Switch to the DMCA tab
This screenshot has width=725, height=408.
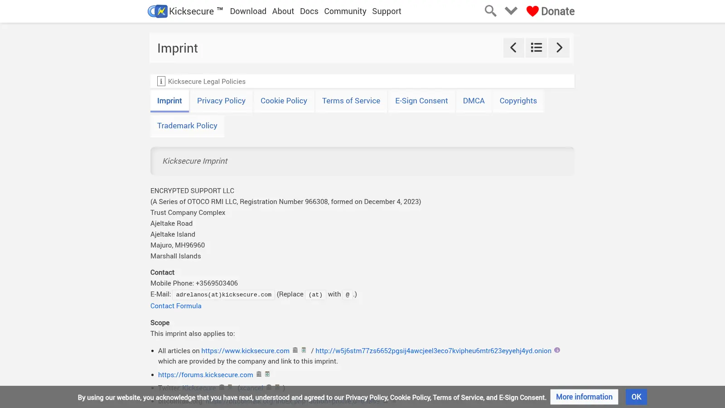point(474,101)
